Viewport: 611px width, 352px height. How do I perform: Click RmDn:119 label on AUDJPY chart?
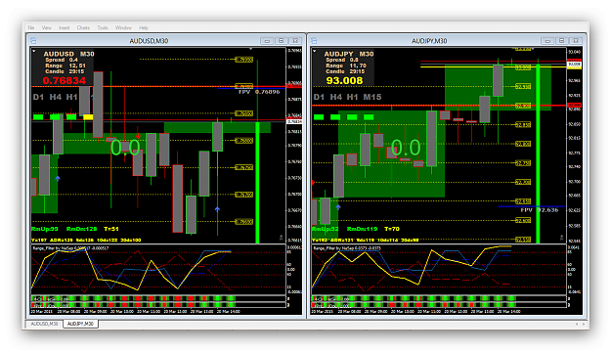(362, 229)
